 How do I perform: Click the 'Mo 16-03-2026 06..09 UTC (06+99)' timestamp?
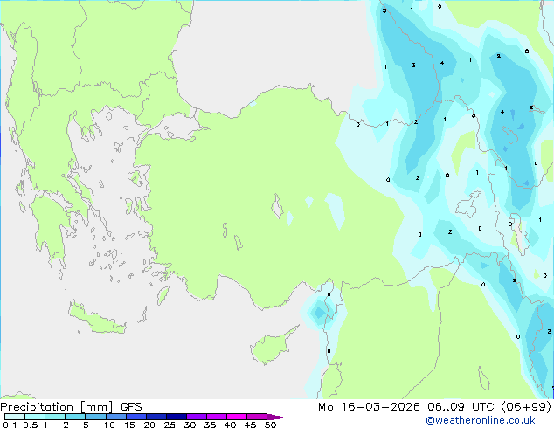pyautogui.click(x=434, y=407)
